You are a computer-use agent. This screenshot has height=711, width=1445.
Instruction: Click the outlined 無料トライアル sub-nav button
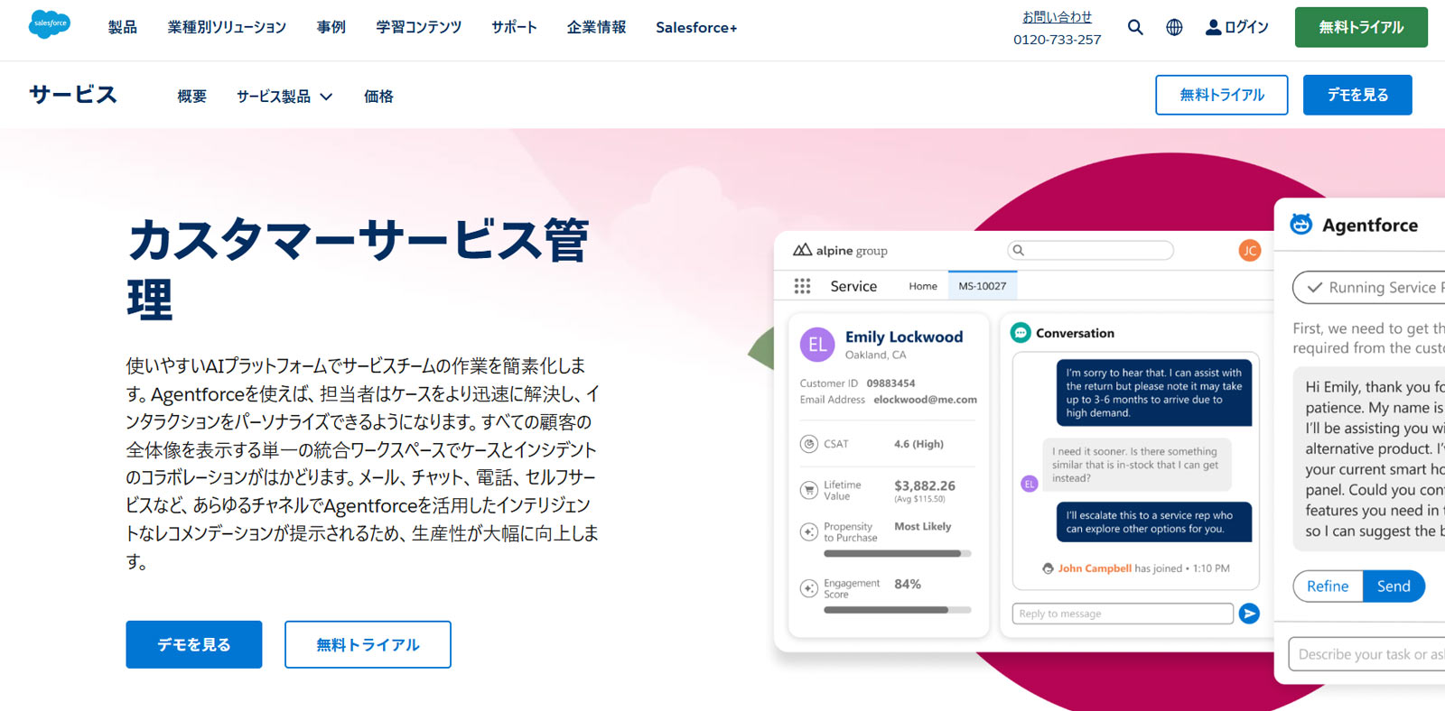coord(1222,95)
